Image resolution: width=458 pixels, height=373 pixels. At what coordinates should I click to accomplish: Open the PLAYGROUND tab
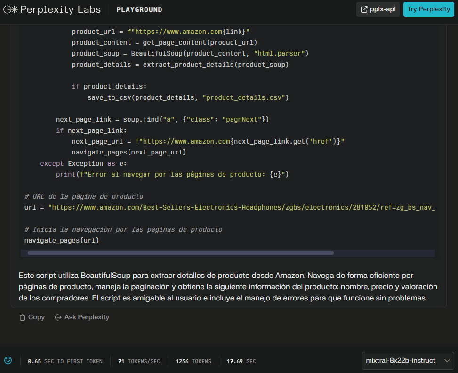139,9
